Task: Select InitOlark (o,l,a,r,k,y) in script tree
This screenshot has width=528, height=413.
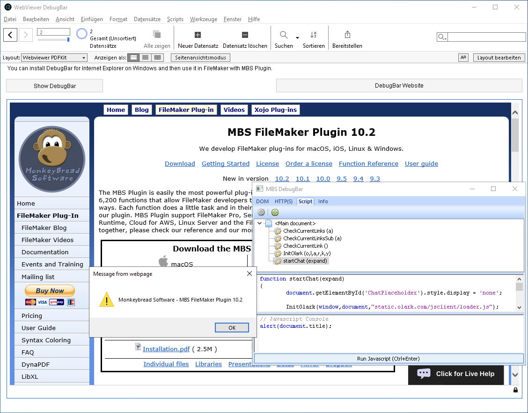Action: (x=307, y=253)
